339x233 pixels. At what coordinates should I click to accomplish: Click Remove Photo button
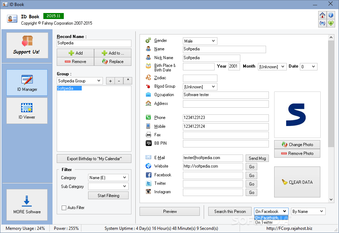pos(297,153)
